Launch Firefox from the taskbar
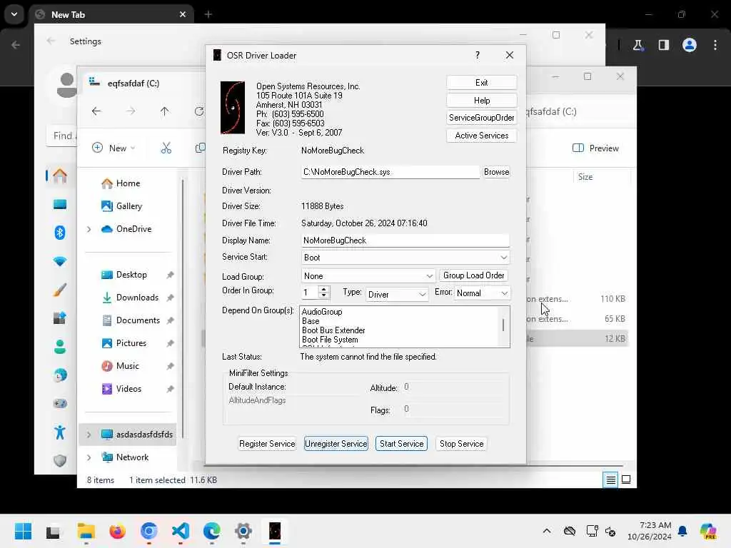This screenshot has width=731, height=548. coord(118,531)
